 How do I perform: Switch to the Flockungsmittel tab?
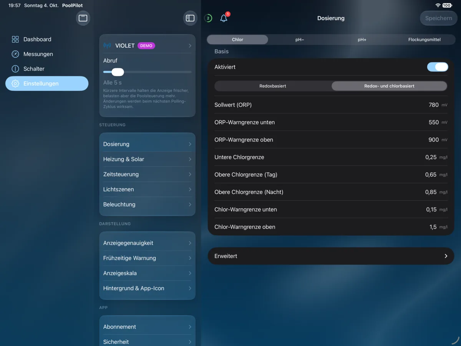tap(424, 40)
